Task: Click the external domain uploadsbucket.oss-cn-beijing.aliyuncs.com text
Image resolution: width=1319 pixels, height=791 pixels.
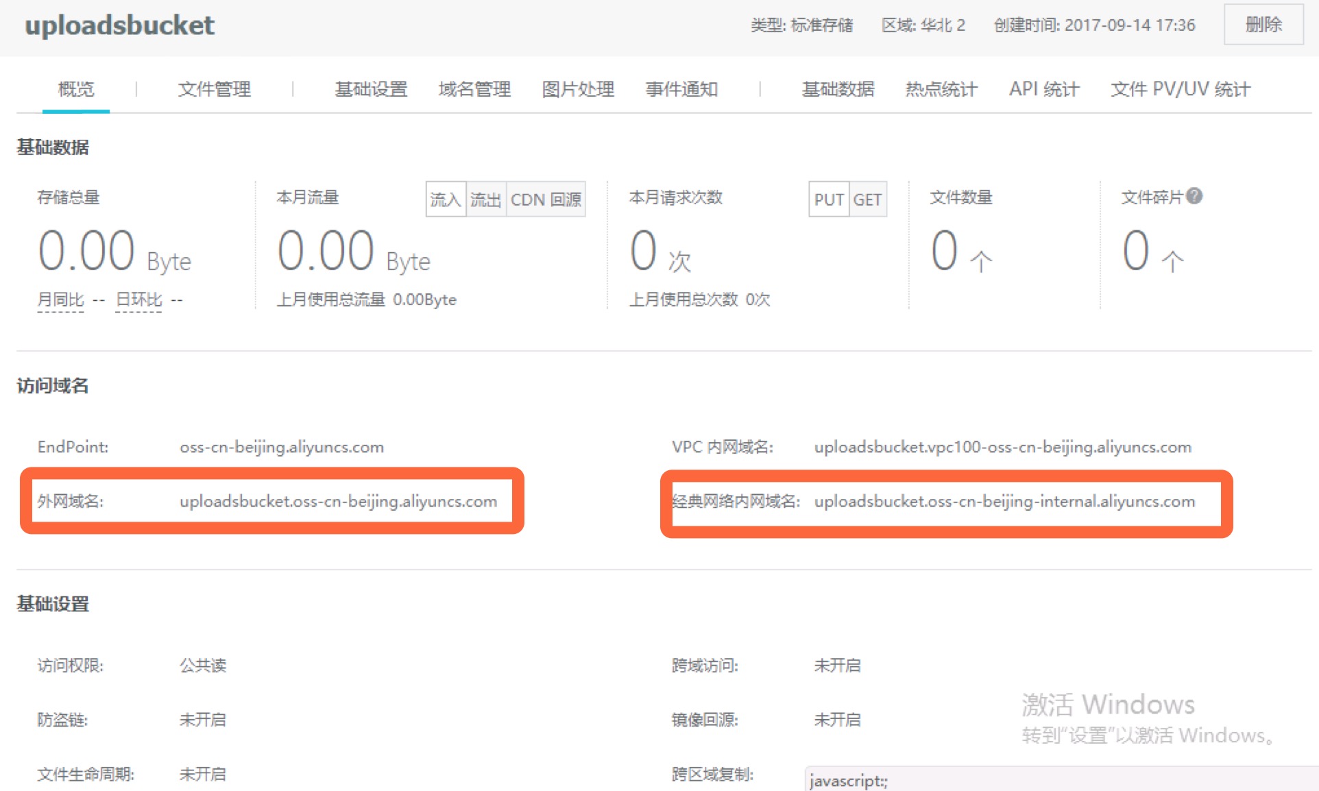Action: click(x=338, y=501)
